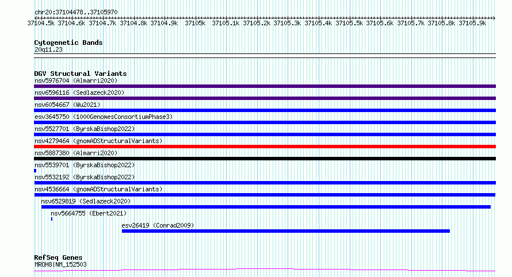Open variant nsv6529819 (Sedlazeck2020) label
Image resolution: width=512 pixels, height=277 pixels.
[86, 201]
